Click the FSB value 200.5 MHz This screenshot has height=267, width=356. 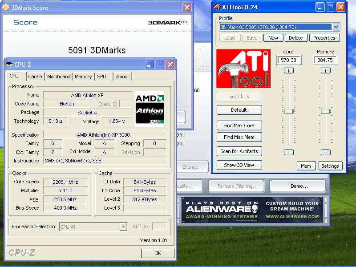click(65, 199)
